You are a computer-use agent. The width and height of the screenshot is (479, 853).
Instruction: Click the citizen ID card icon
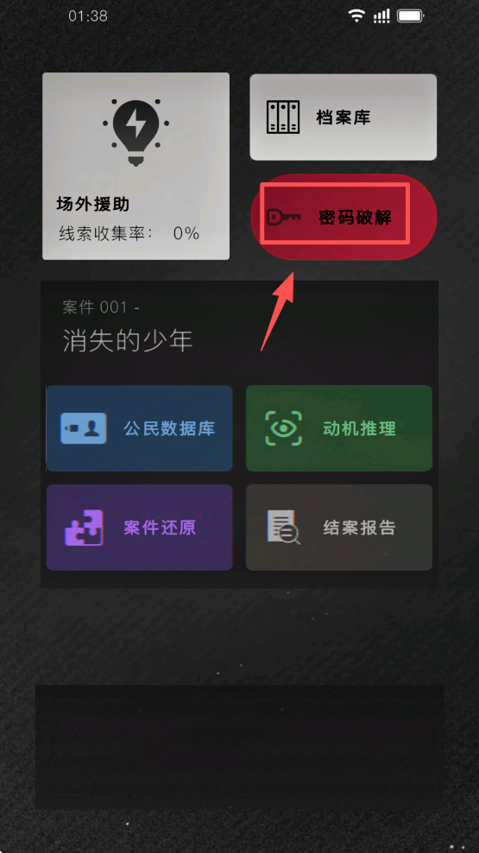pyautogui.click(x=83, y=428)
